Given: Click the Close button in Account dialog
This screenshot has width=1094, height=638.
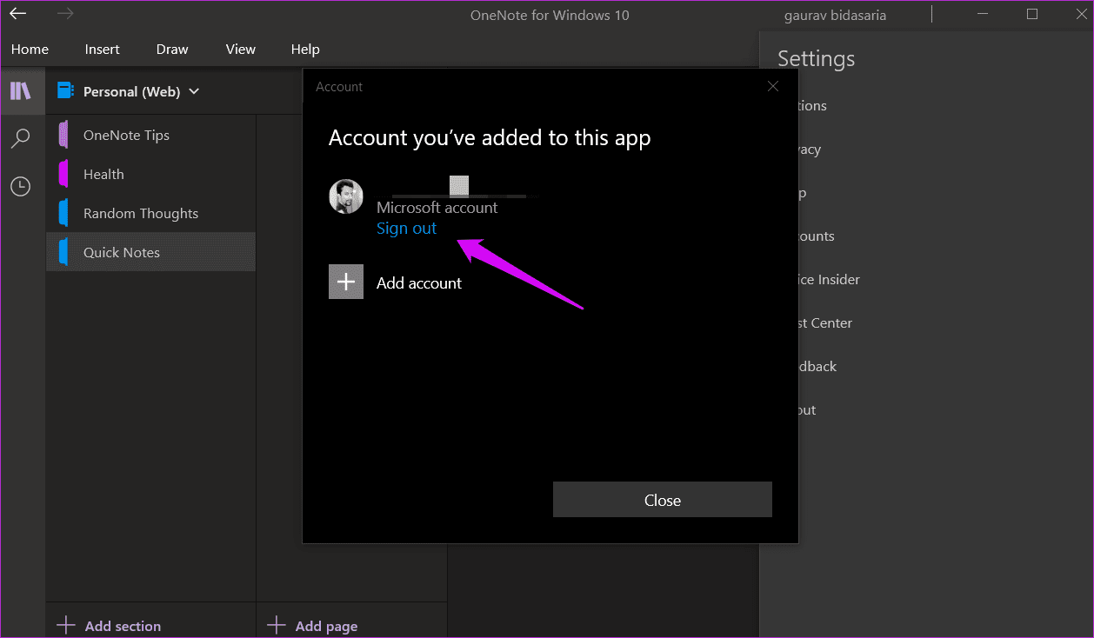Looking at the screenshot, I should tap(663, 500).
